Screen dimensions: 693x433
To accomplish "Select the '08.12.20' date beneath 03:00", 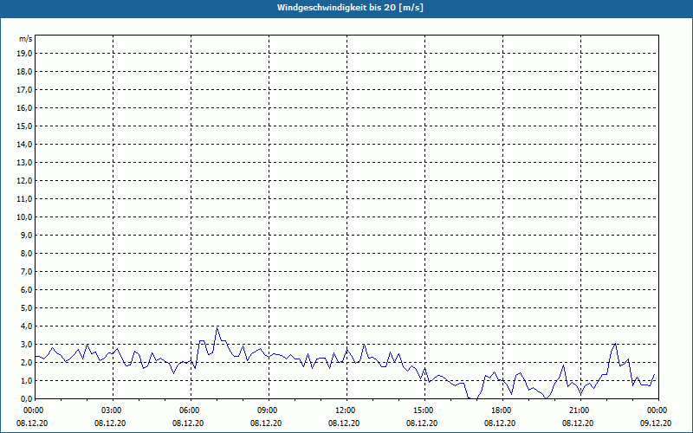I will pos(110,423).
